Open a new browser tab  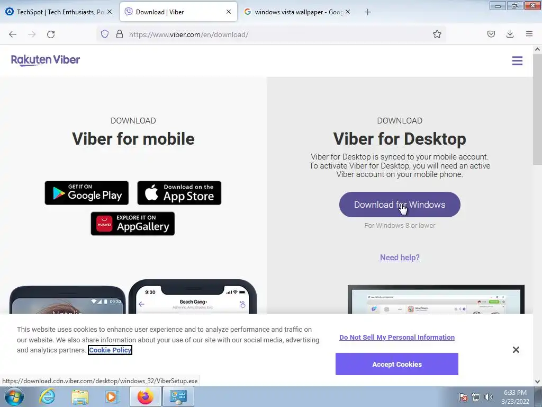point(367,12)
